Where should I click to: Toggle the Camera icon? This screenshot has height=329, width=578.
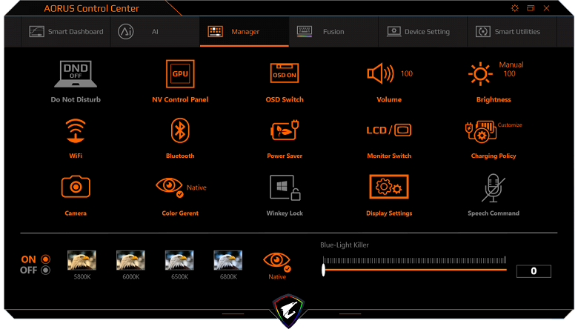[x=76, y=187]
